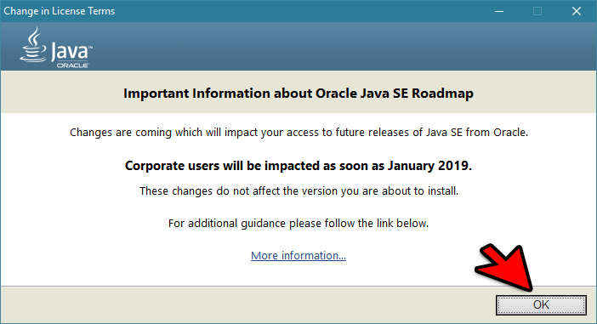Click the These changes do not affect sentence
Viewport: 597px width, 324px height.
298,190
